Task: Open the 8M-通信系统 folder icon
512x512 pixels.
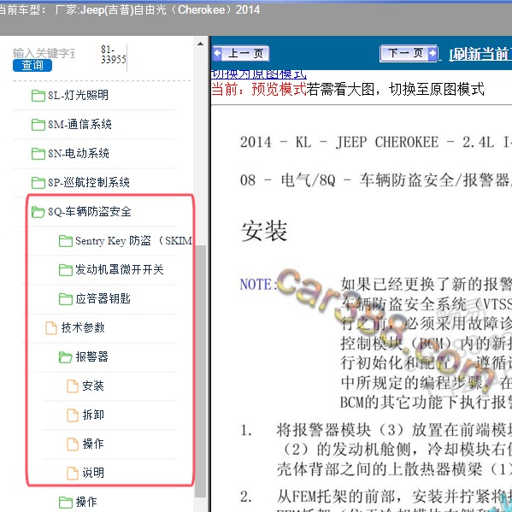Action: (38, 125)
